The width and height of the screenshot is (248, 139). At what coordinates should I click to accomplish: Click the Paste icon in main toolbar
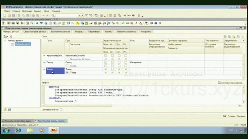[28, 15]
